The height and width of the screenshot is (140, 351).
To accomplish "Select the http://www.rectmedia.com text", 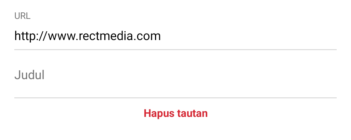I will [x=87, y=36].
